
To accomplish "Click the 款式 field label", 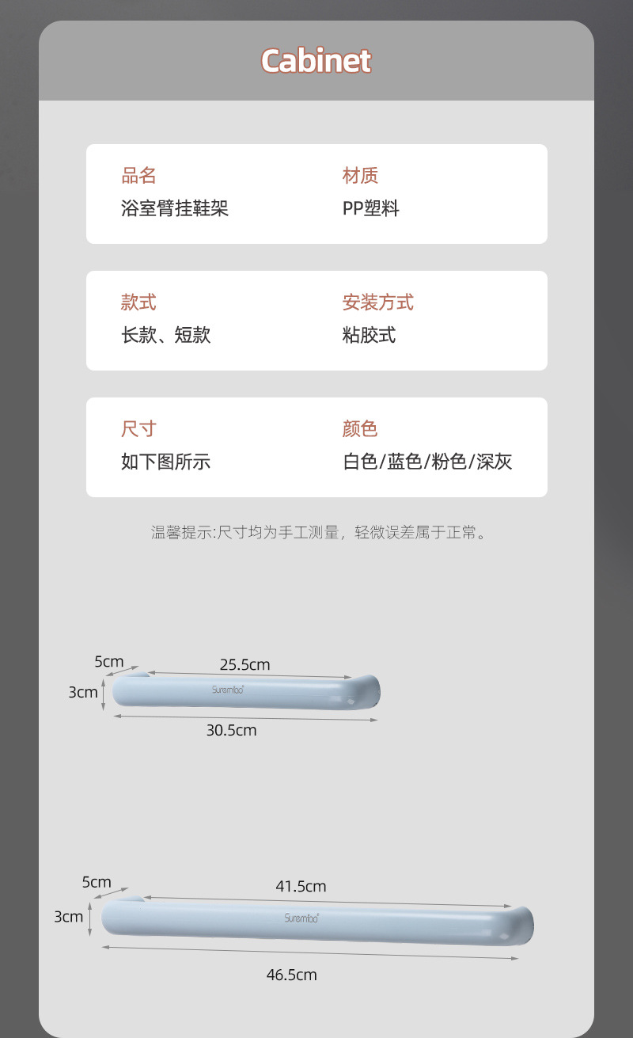I will point(138,302).
